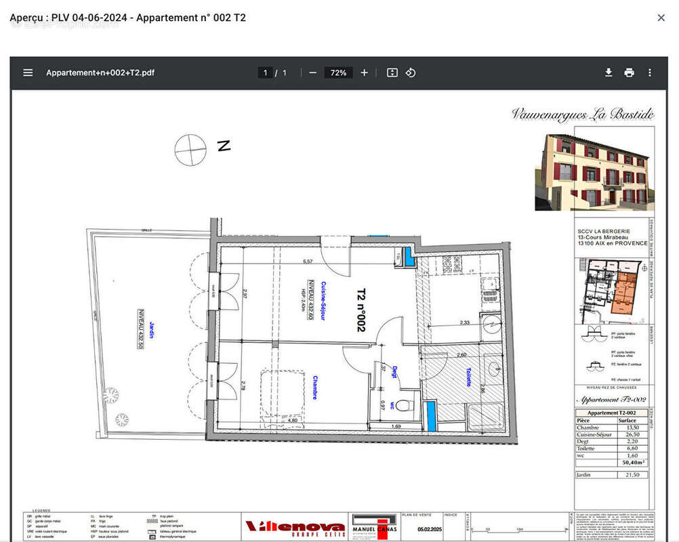
Task: Click the current page number field
Action: point(266,72)
